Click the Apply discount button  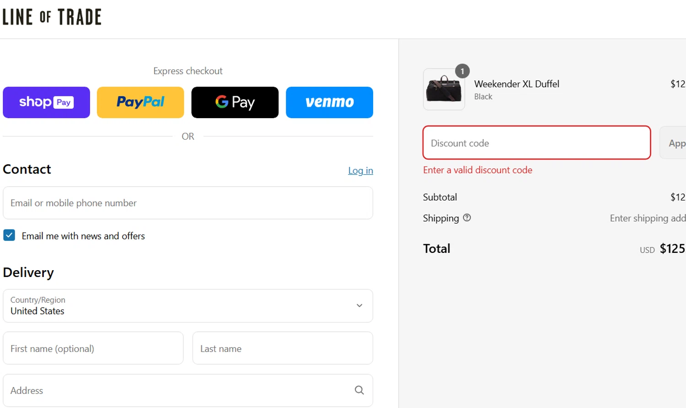[x=673, y=143]
